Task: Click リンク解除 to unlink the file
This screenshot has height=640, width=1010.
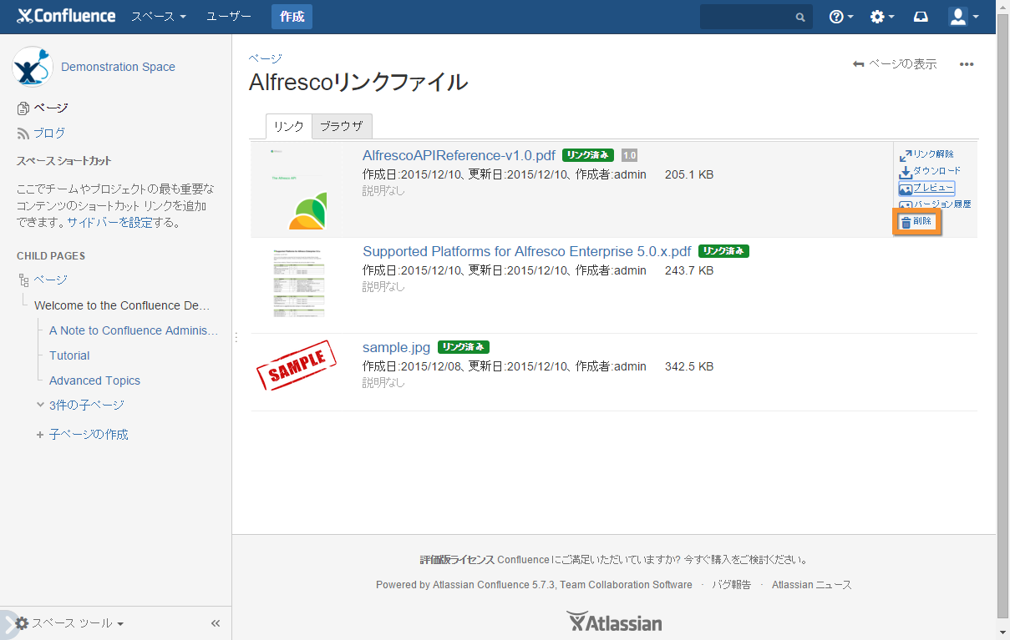Action: [926, 154]
